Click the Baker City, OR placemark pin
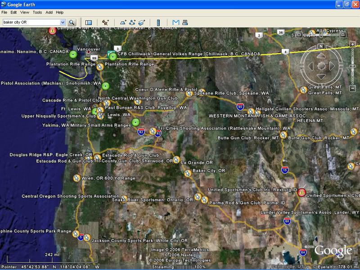The image size is (360, 270). [188, 173]
